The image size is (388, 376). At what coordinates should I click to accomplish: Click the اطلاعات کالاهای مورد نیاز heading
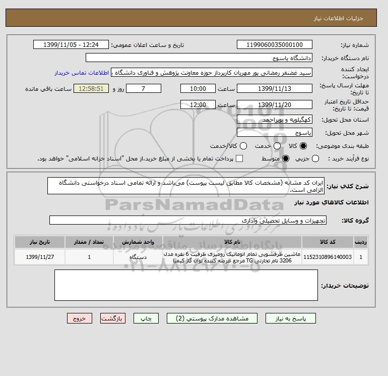coord(332,202)
